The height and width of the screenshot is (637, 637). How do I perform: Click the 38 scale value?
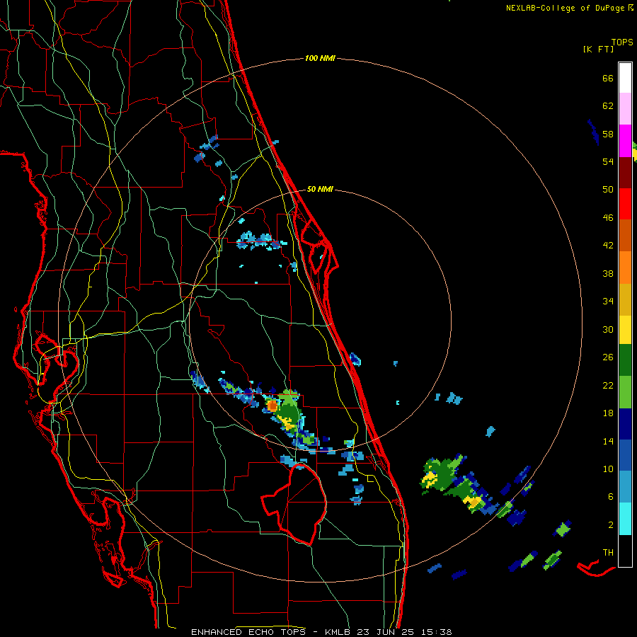[608, 273]
